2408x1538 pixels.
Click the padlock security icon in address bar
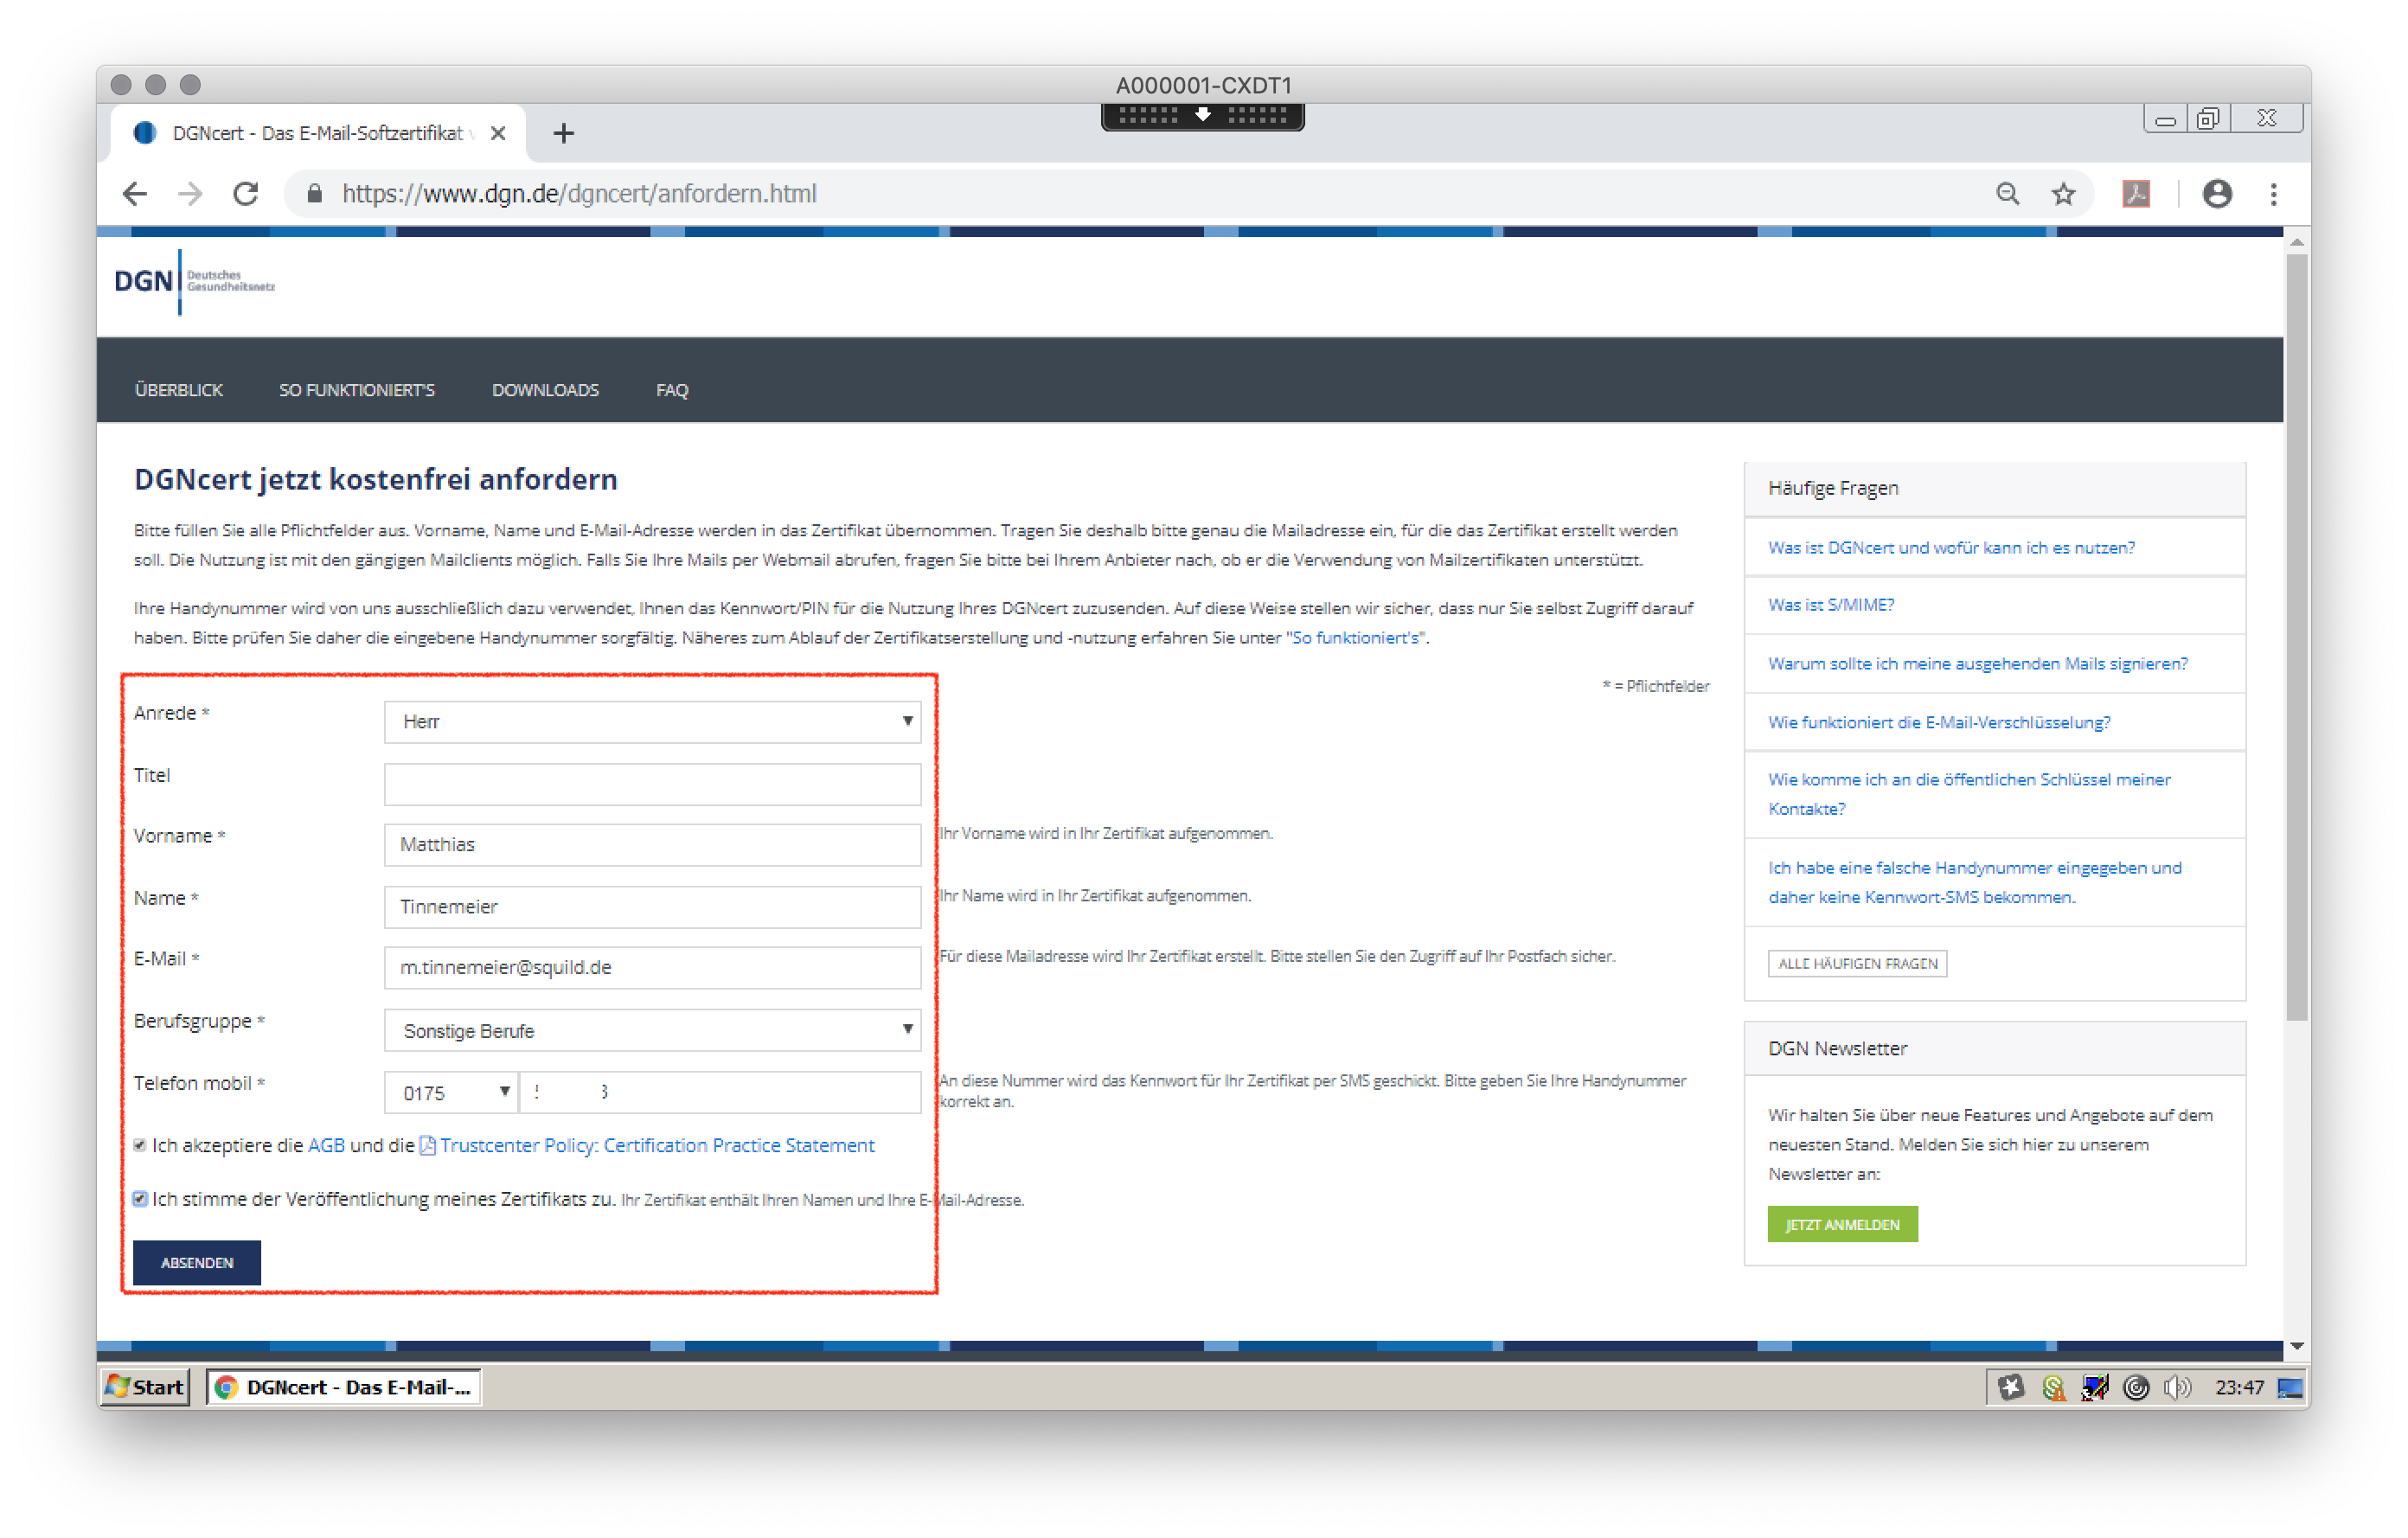pos(314,194)
